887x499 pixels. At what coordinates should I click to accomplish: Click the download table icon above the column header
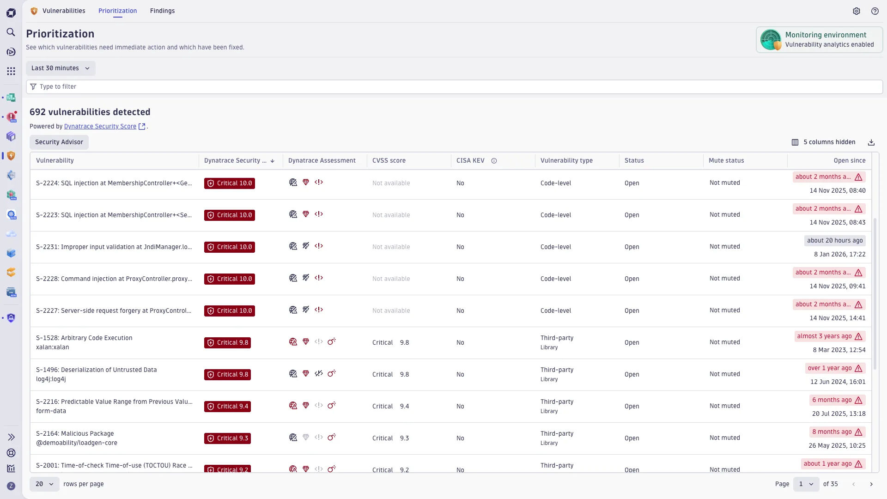click(x=871, y=142)
